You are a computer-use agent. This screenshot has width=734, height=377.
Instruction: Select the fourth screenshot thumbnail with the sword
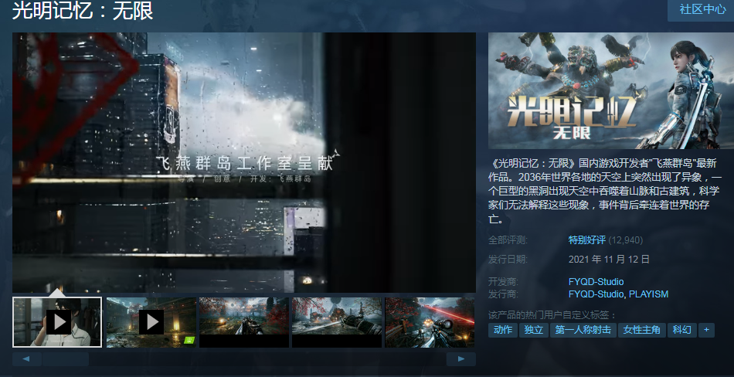(x=337, y=322)
